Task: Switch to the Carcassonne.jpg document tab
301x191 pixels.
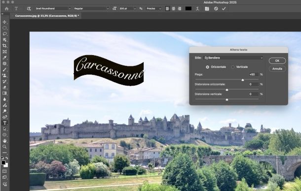Action: [x=47, y=16]
